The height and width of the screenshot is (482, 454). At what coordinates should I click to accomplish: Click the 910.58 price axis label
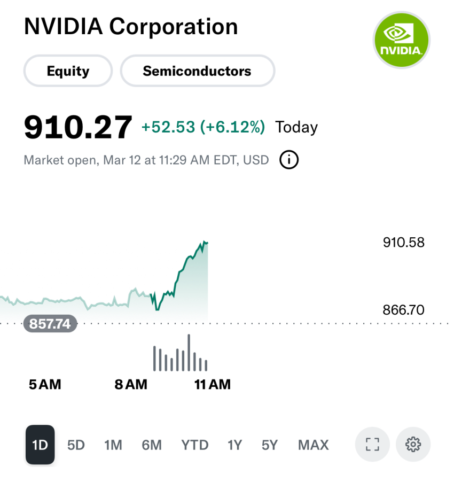coord(404,243)
